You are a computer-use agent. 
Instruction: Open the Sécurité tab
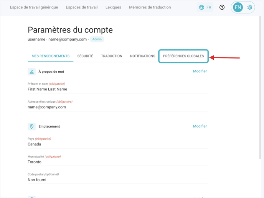pos(85,56)
